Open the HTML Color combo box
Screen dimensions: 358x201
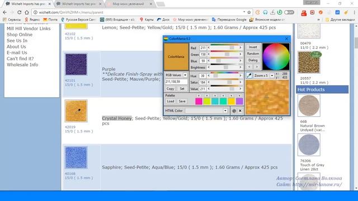(207, 111)
